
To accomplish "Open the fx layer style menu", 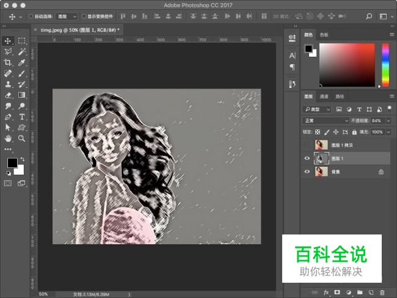I will pyautogui.click(x=326, y=293).
